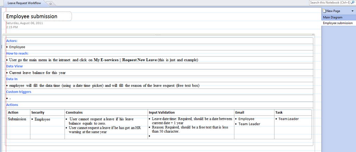Click the New Page document icon

(324, 11)
